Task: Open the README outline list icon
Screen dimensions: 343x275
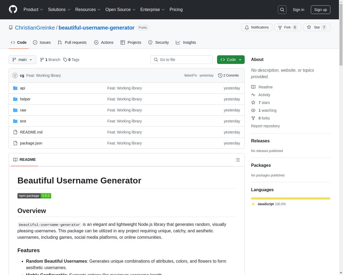Action: [237, 160]
